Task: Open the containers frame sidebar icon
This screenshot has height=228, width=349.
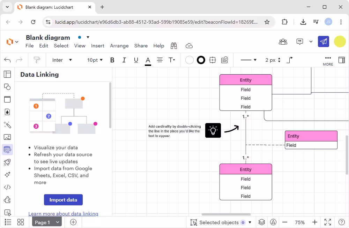Action: pyautogui.click(x=7, y=99)
